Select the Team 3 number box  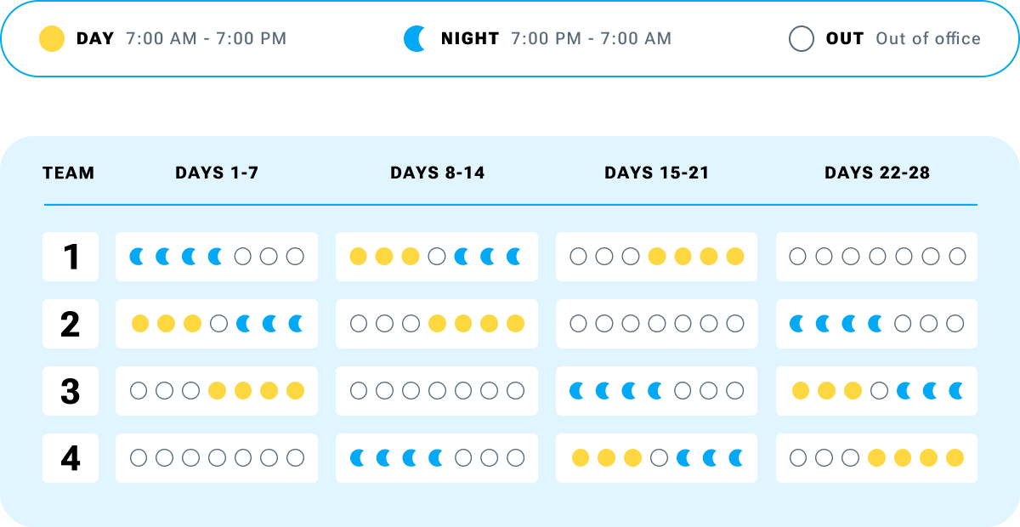click(x=70, y=391)
